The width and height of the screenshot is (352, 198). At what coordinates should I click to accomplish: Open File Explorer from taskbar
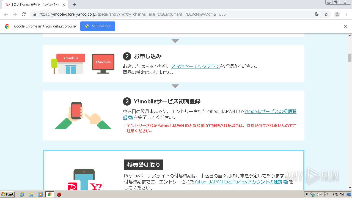click(31, 194)
